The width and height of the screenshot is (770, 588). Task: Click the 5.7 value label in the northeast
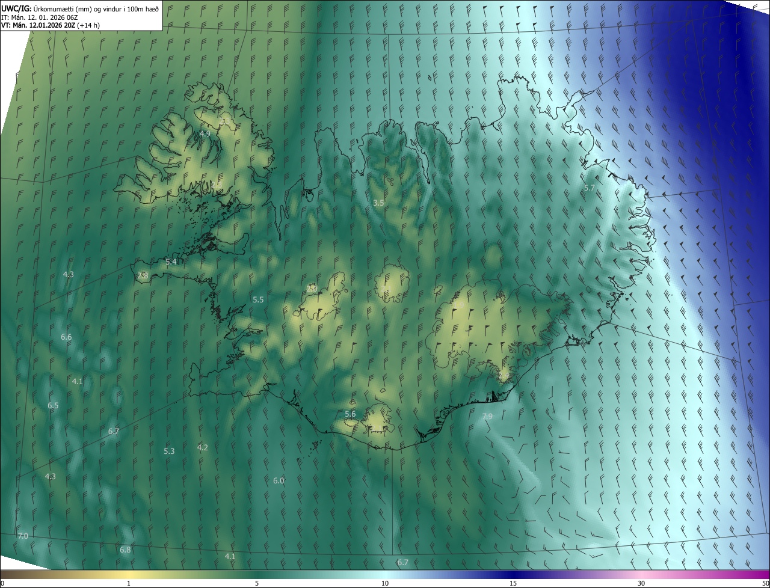click(590, 188)
